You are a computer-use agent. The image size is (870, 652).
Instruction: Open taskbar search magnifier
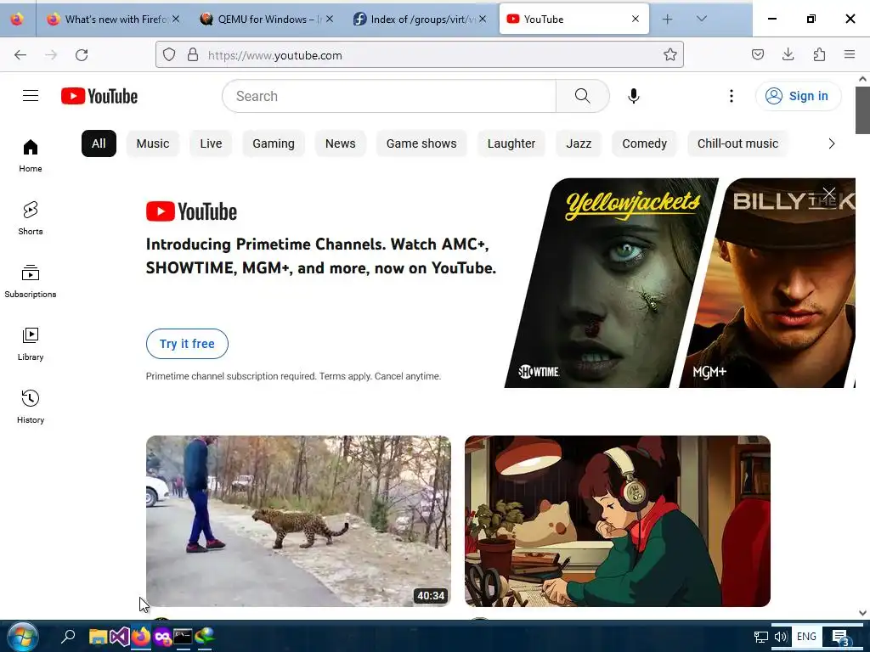pos(68,637)
